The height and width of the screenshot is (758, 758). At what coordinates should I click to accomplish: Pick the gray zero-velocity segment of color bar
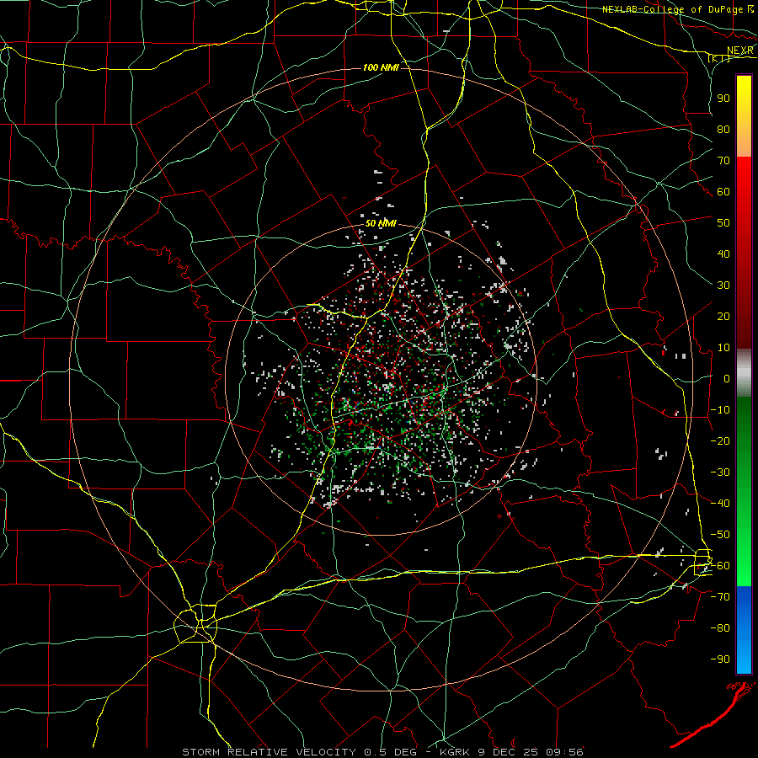click(744, 373)
